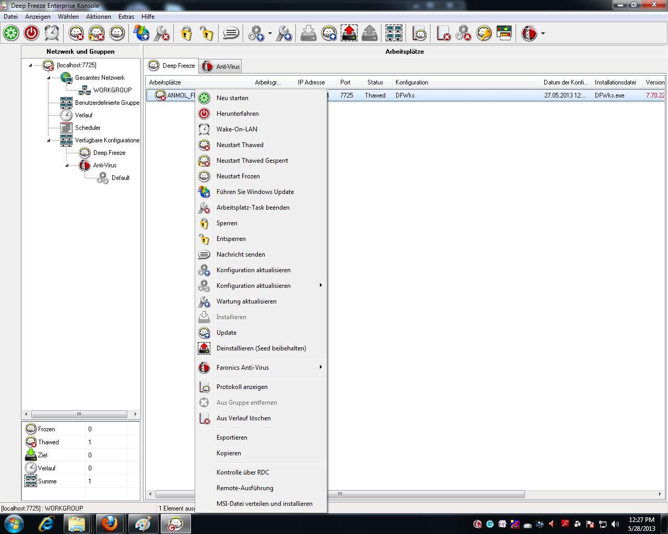Open Internet Explorer from the taskbar
Viewport: 668px width, 534px height.
(x=46, y=523)
